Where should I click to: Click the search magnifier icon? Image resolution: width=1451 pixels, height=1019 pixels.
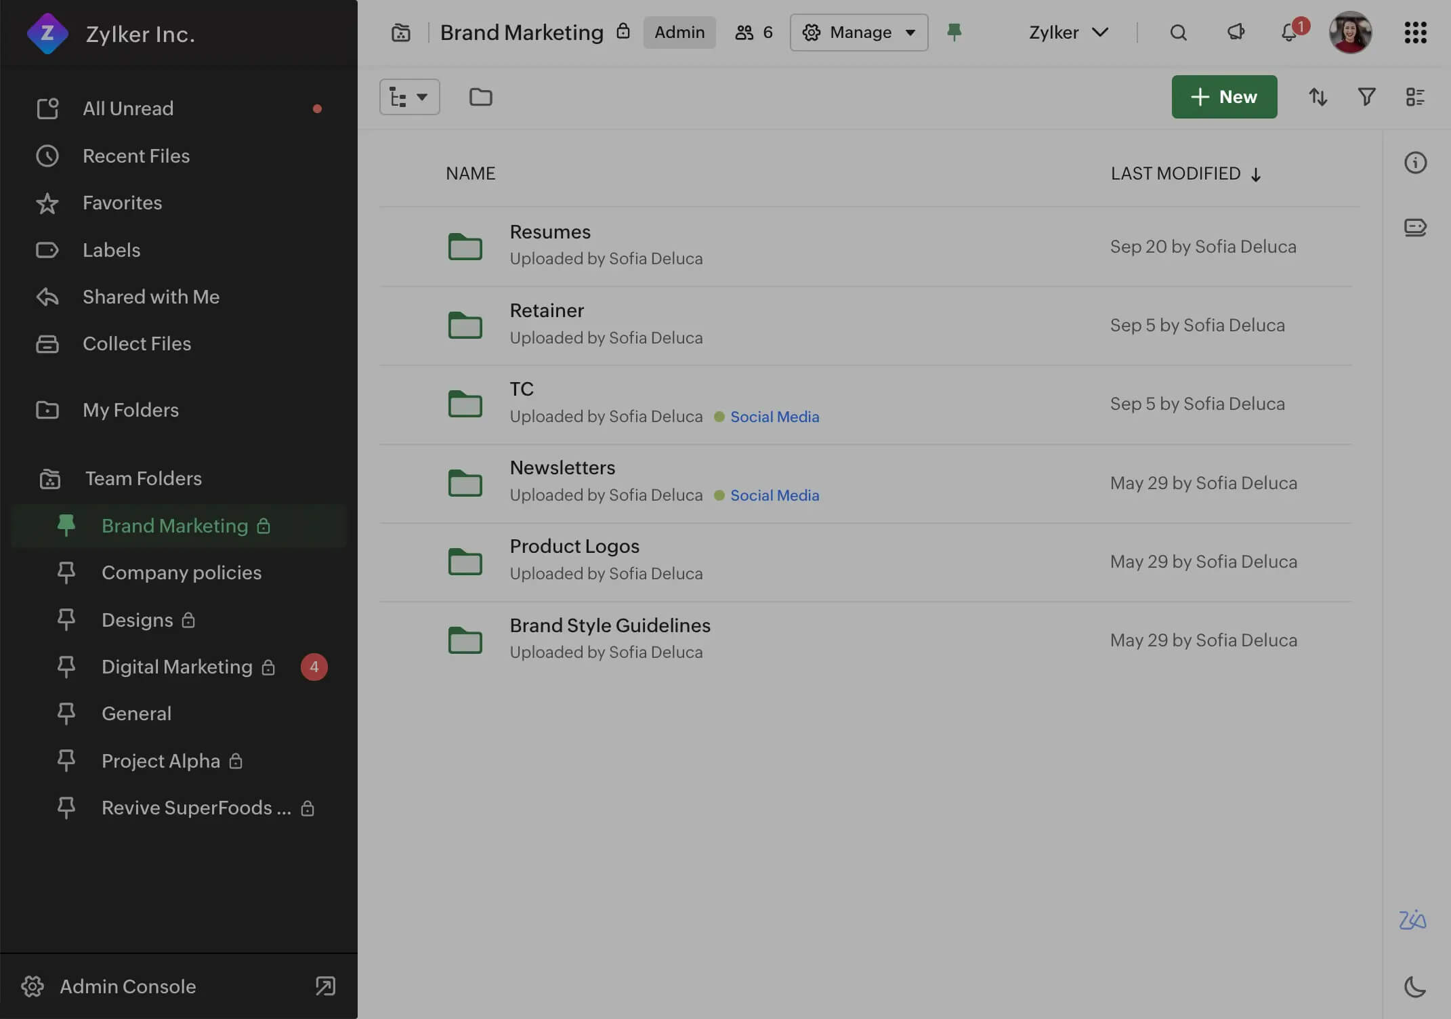pyautogui.click(x=1178, y=33)
